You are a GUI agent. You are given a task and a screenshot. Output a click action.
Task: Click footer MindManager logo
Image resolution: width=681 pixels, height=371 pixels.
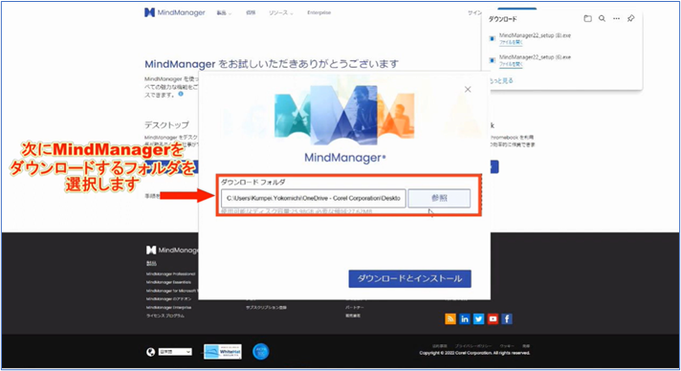(x=172, y=250)
